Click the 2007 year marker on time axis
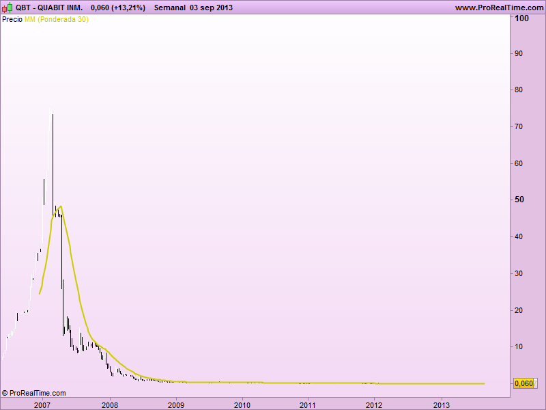546x410 pixels. [x=42, y=405]
